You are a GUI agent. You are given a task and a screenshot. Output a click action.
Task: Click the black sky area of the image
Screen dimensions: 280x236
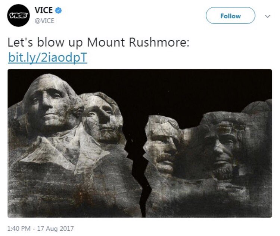178,89
